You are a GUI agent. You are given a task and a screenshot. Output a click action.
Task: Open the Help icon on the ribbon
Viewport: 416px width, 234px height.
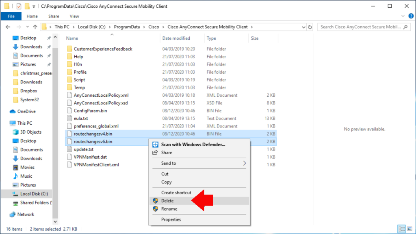(x=412, y=16)
